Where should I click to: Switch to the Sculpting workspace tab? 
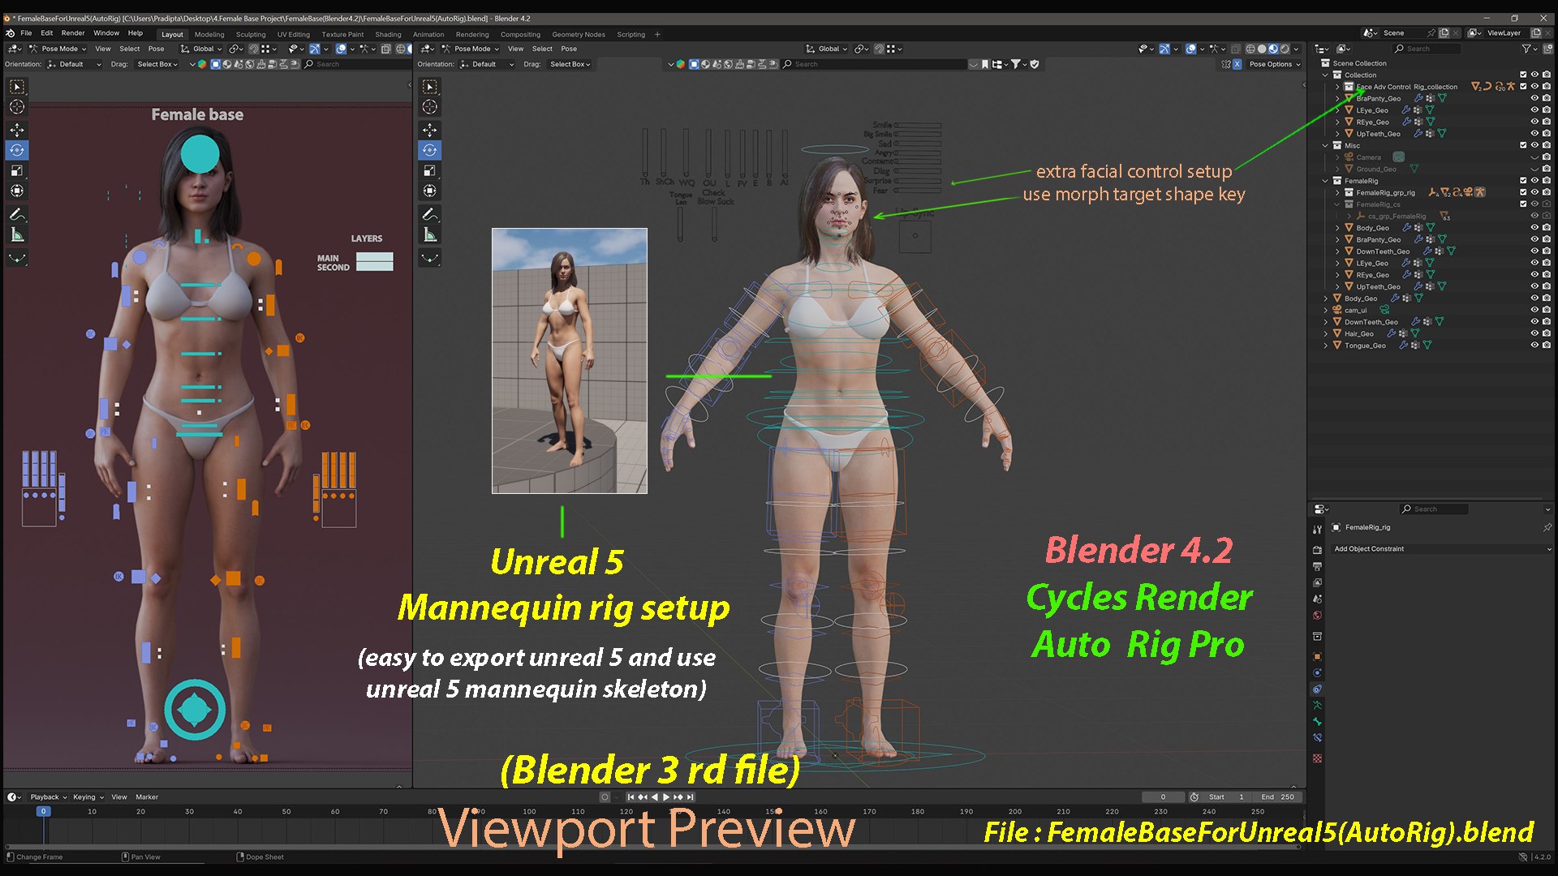[251, 34]
